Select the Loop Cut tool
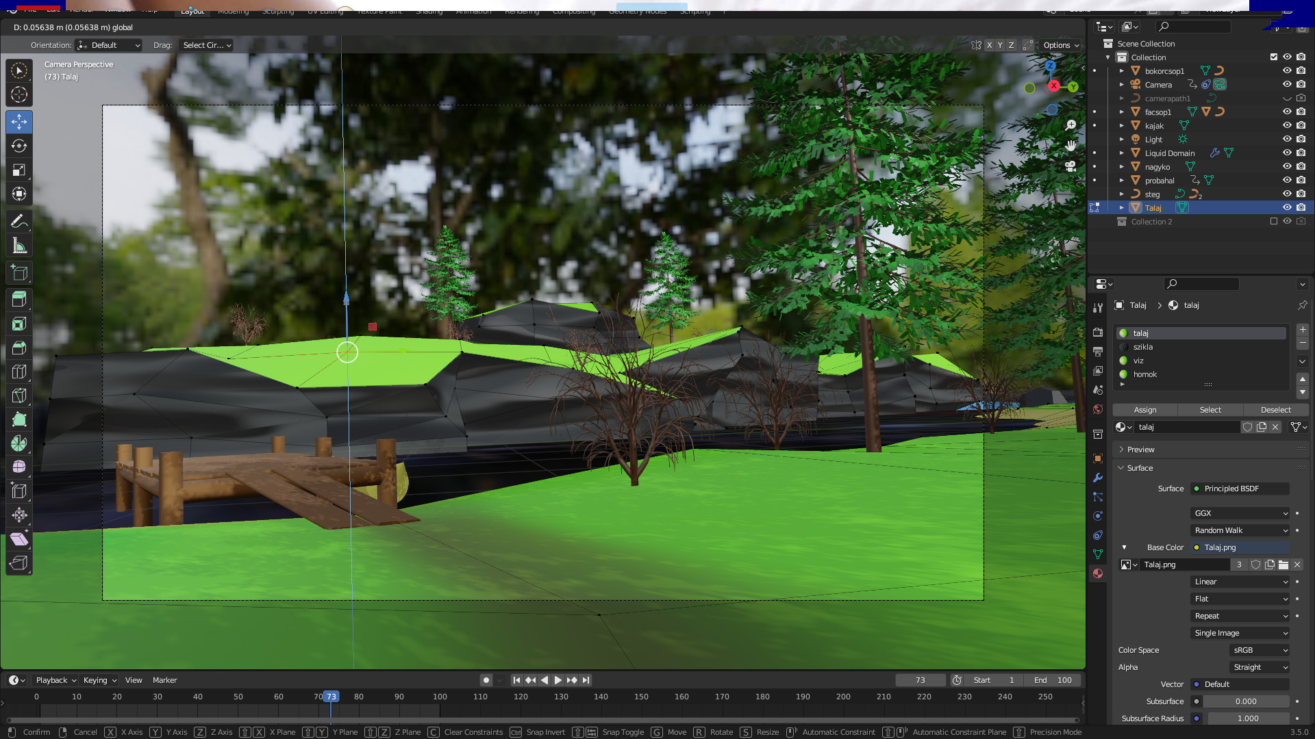This screenshot has height=739, width=1315. pos(19,372)
